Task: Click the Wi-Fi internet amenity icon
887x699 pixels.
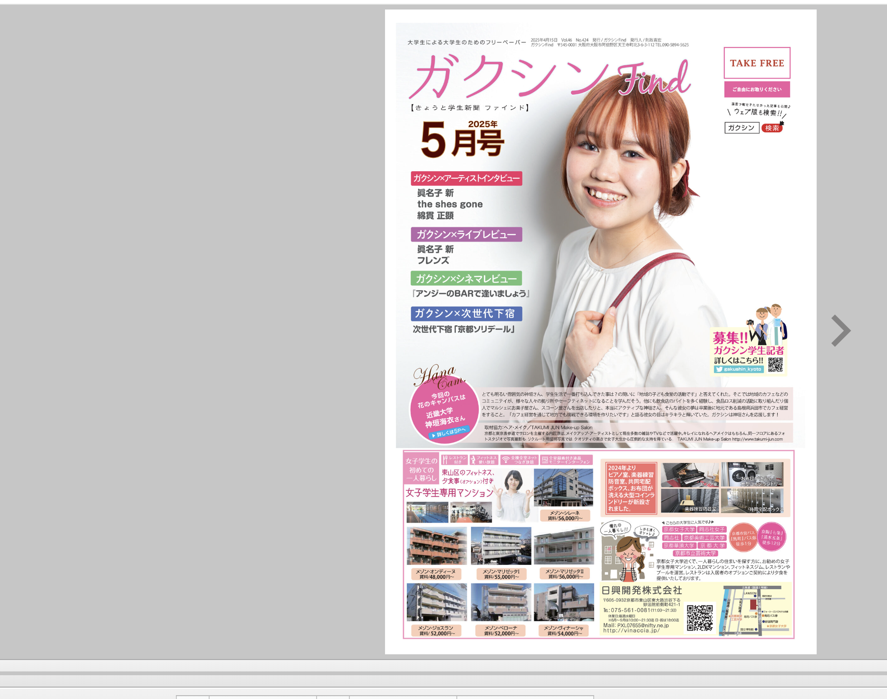Action: (x=519, y=460)
